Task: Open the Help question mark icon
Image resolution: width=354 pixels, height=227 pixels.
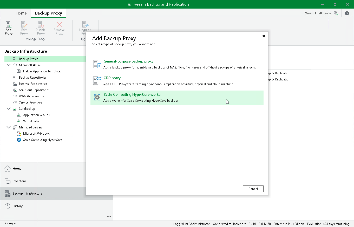Action: [x=347, y=13]
